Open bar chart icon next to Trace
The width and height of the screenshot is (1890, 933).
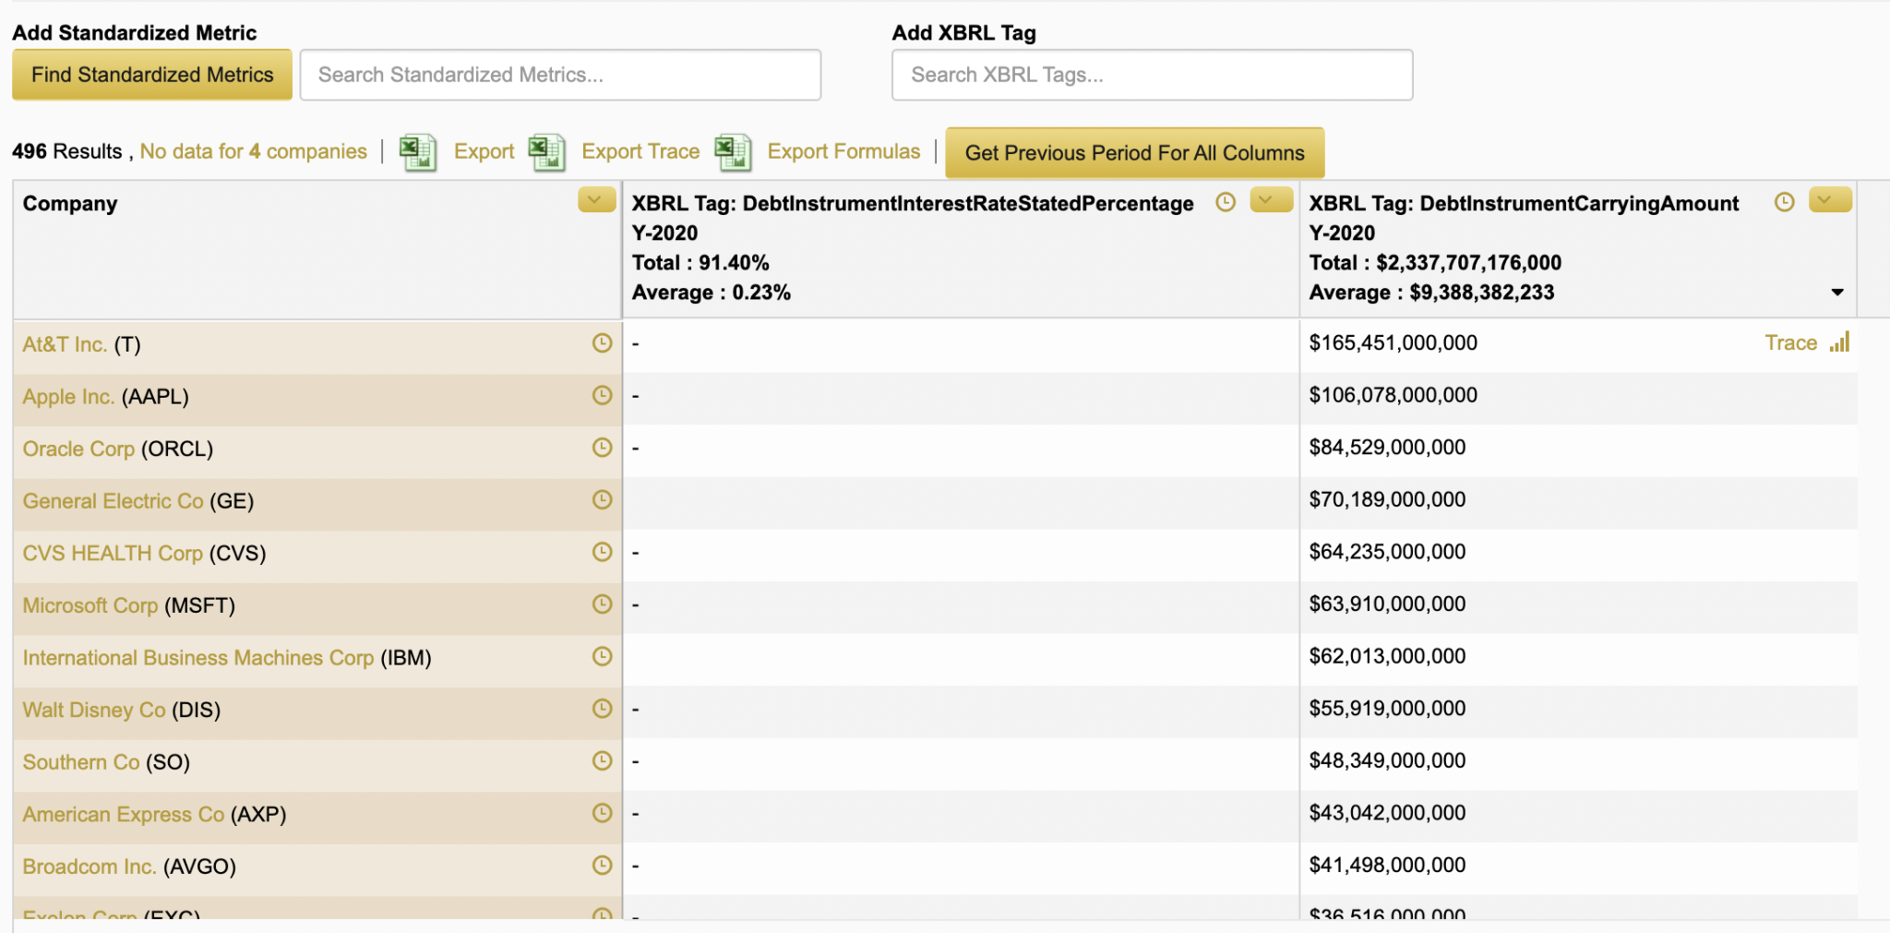coord(1840,343)
